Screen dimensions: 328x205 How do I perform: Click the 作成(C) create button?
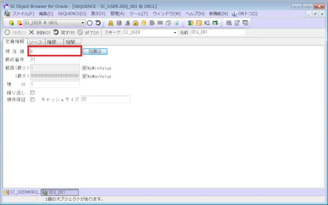point(15,32)
